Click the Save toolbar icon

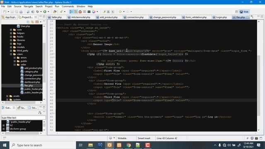pyautogui.click(x=12, y=12)
